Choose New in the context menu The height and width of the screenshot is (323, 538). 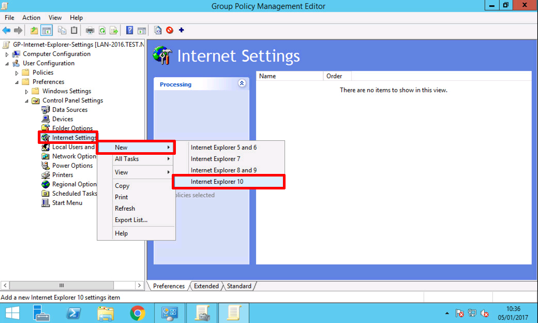(136, 147)
